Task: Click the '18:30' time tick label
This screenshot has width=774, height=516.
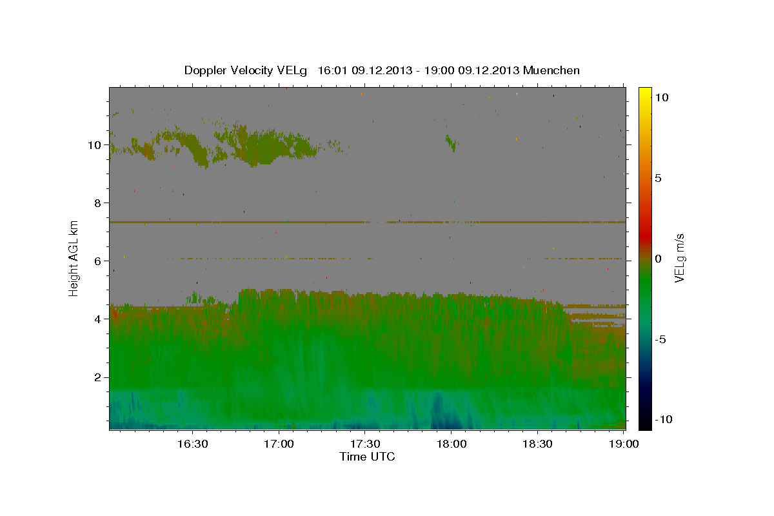Action: coord(538,444)
